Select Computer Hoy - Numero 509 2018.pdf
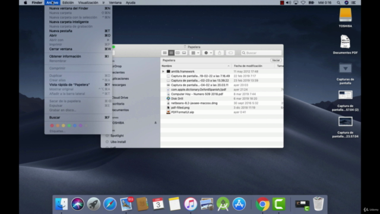This screenshot has height=214, width=380. pyautogui.click(x=197, y=94)
